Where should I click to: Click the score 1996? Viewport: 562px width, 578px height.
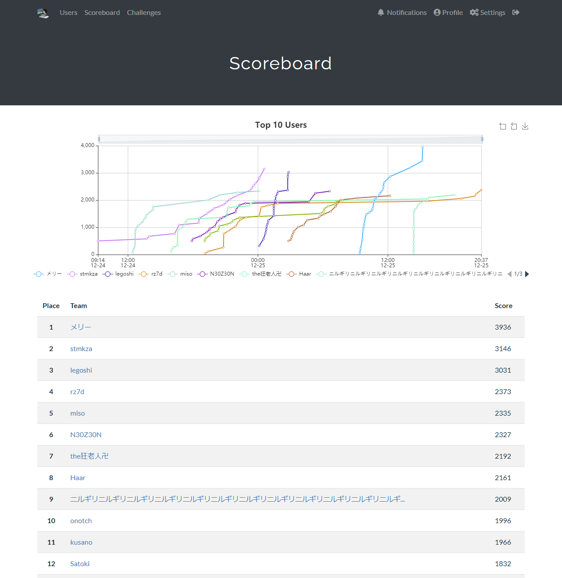tap(503, 521)
